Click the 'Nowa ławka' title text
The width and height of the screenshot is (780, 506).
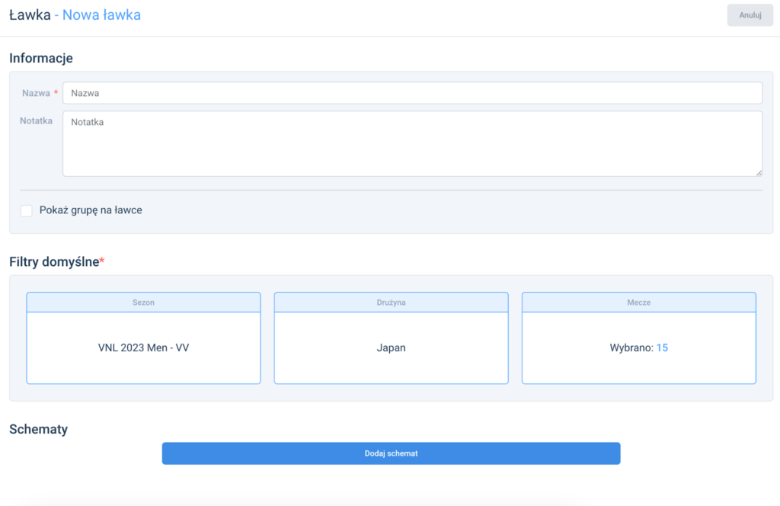[x=101, y=14]
